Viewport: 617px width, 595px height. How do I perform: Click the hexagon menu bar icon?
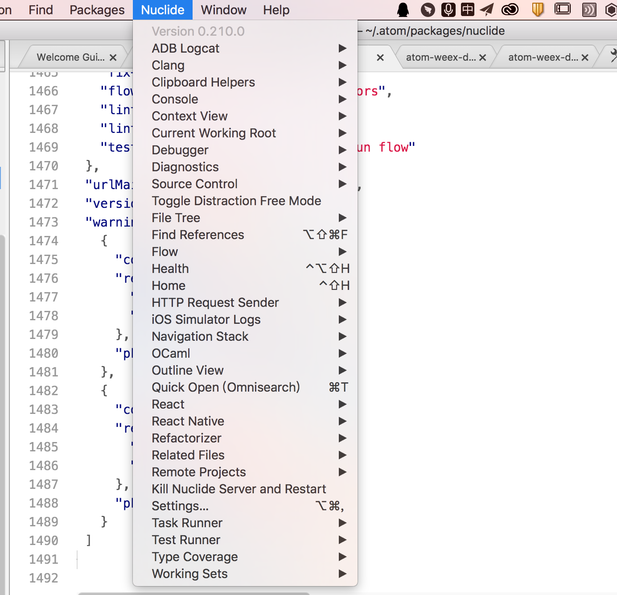[x=612, y=10]
